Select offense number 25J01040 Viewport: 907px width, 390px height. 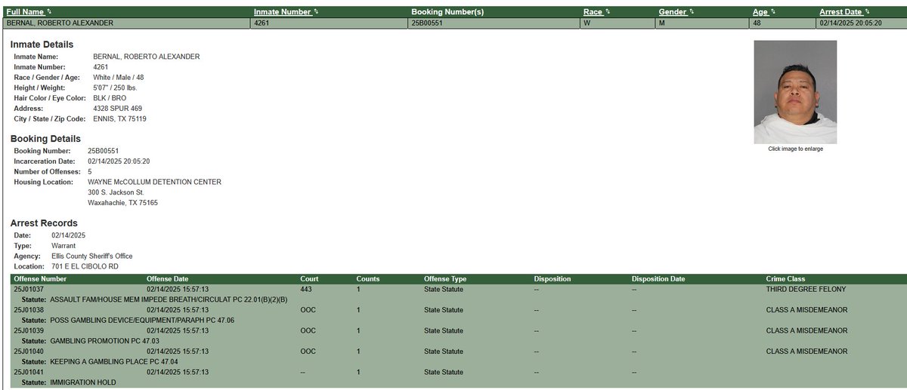(29, 352)
